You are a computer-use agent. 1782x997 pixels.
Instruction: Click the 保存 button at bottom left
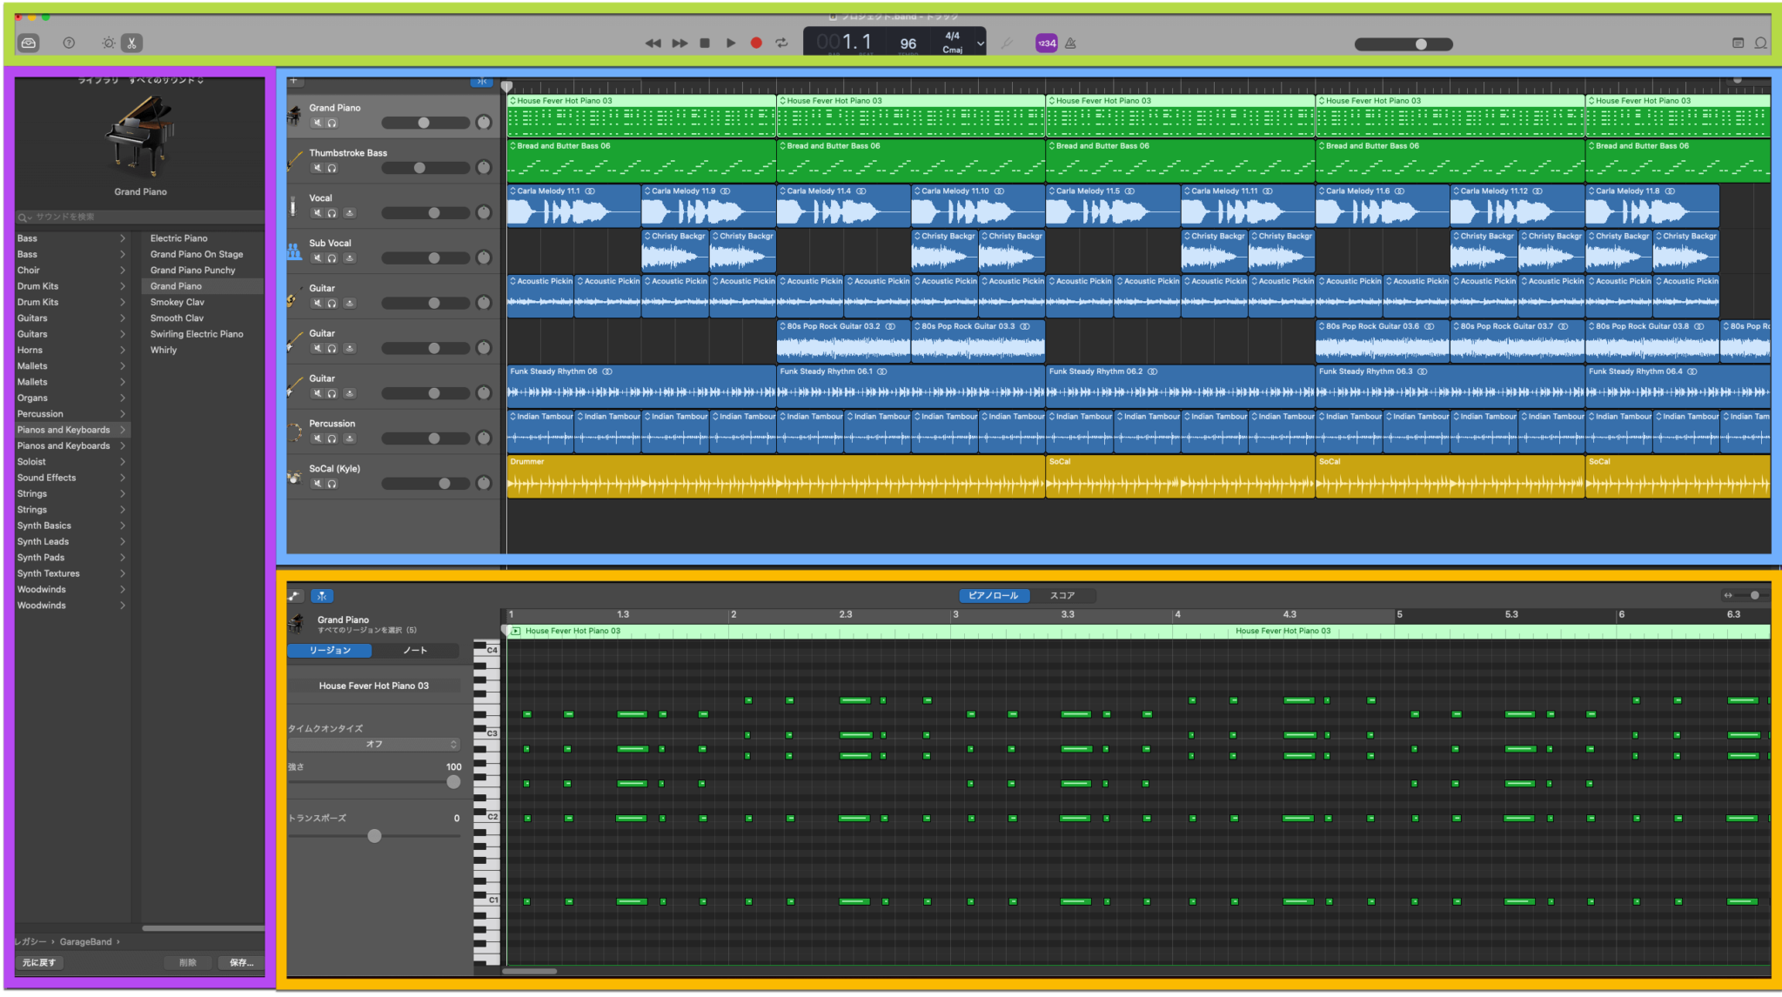tap(241, 962)
